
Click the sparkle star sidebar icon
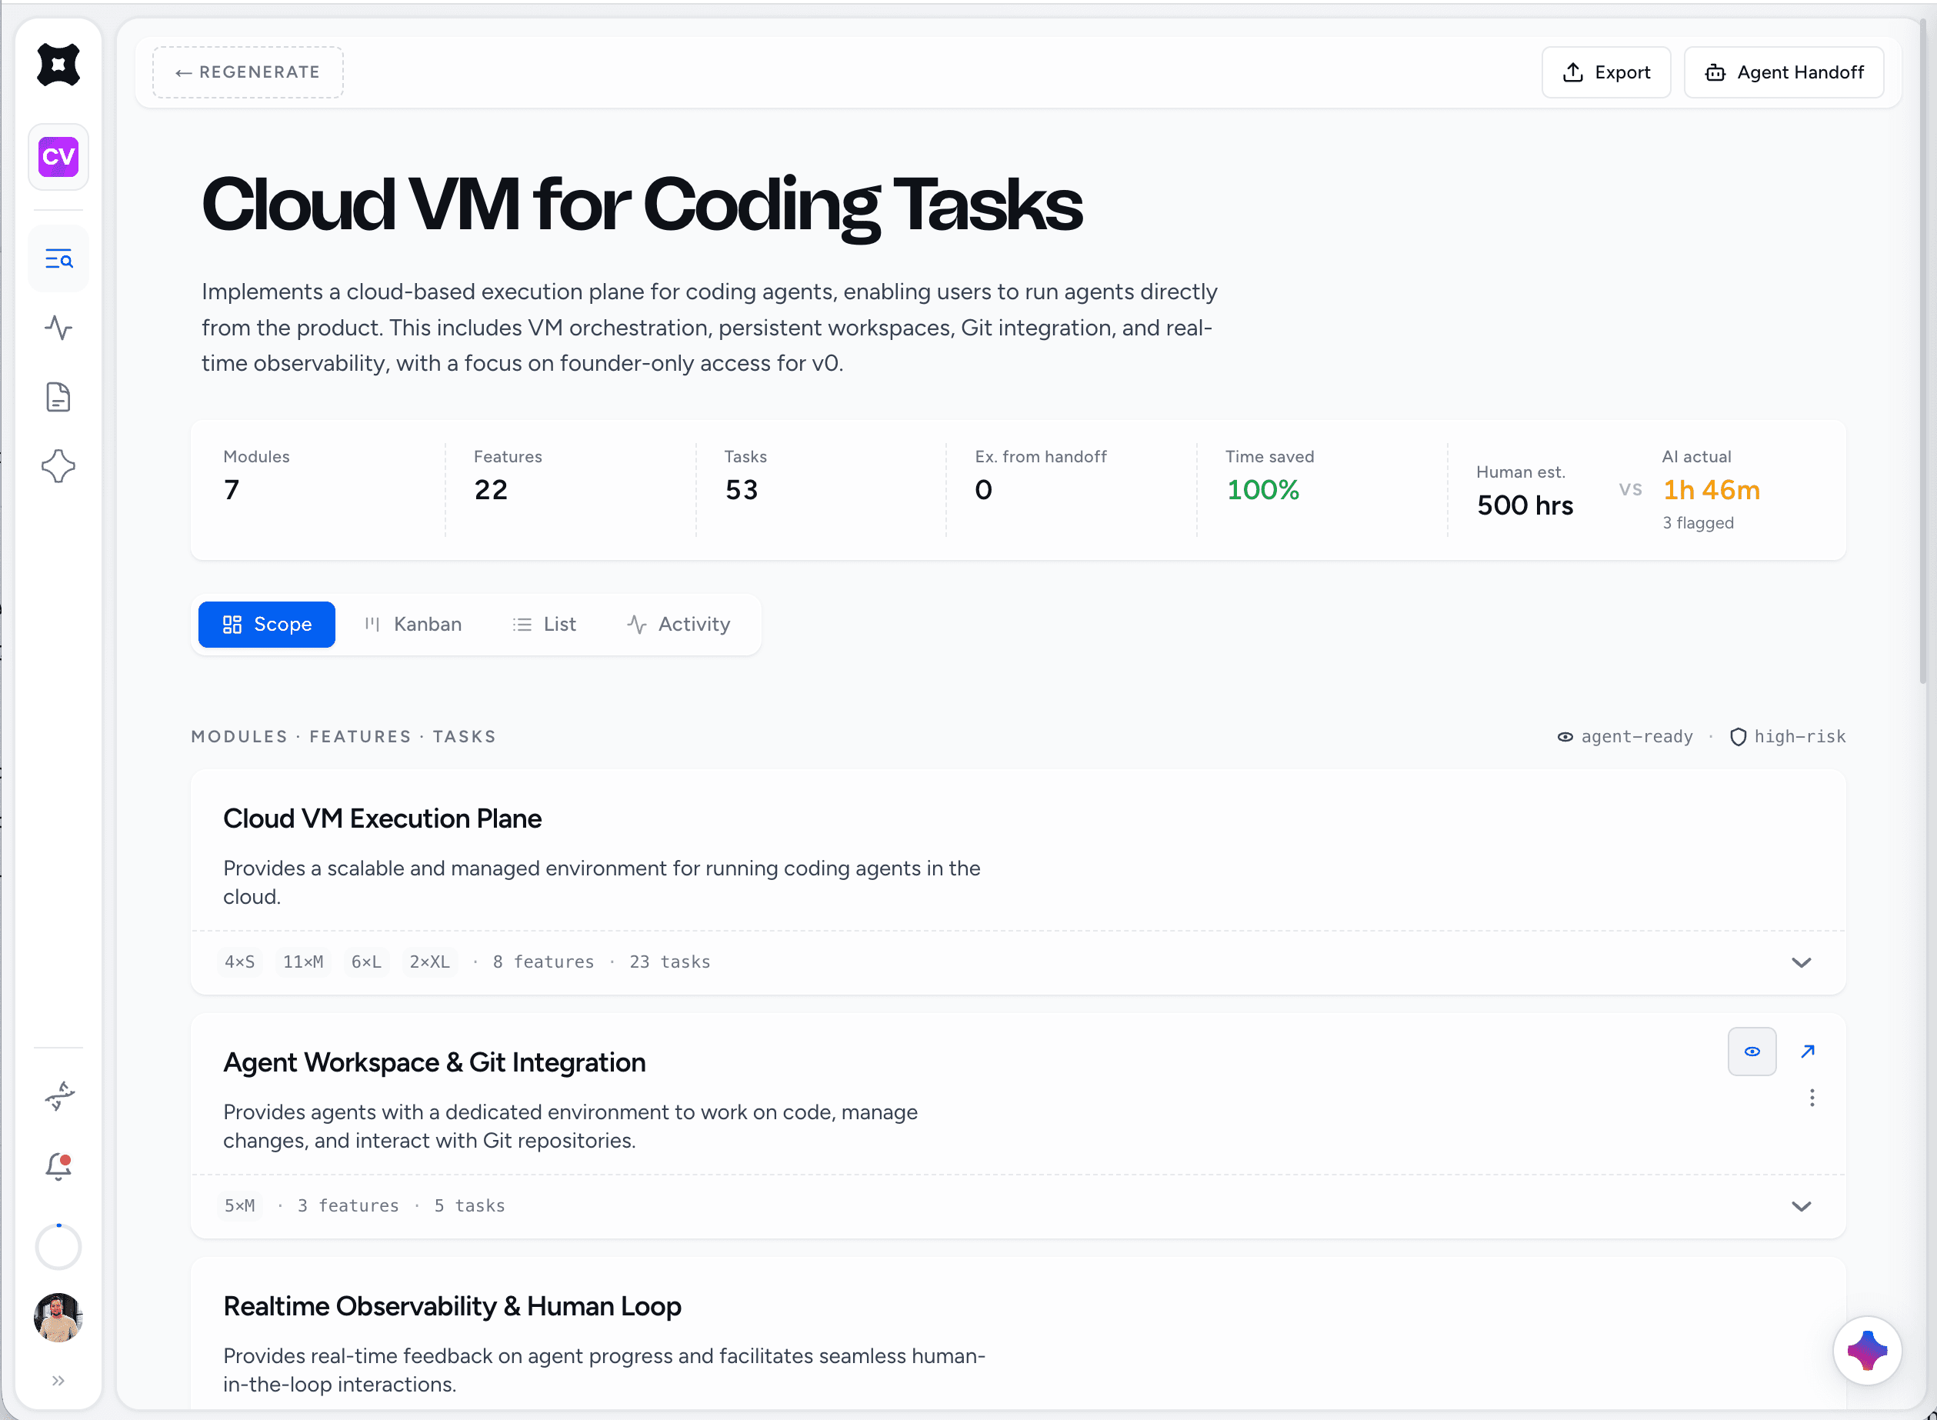click(58, 466)
